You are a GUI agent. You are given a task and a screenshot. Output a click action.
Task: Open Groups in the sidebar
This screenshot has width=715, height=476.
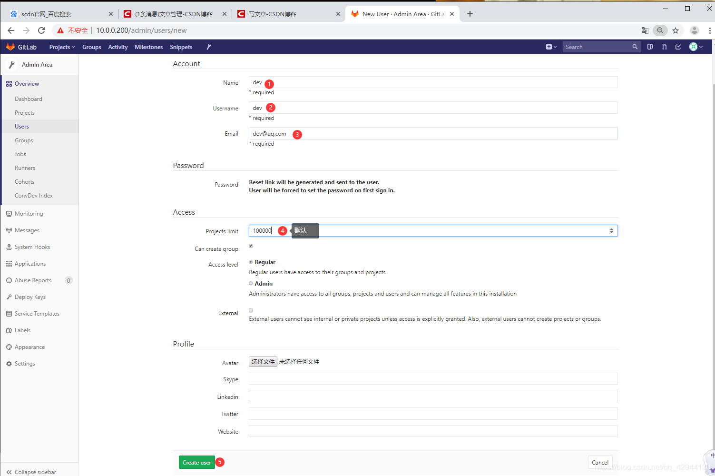pos(24,140)
